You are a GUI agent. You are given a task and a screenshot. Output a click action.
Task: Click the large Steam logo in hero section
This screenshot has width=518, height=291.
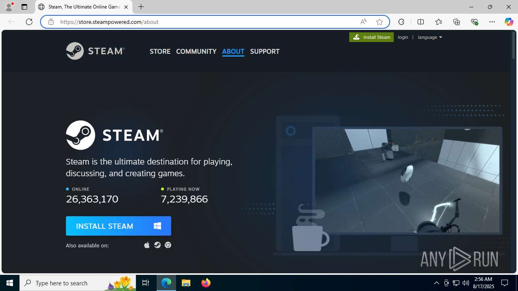[x=115, y=135]
